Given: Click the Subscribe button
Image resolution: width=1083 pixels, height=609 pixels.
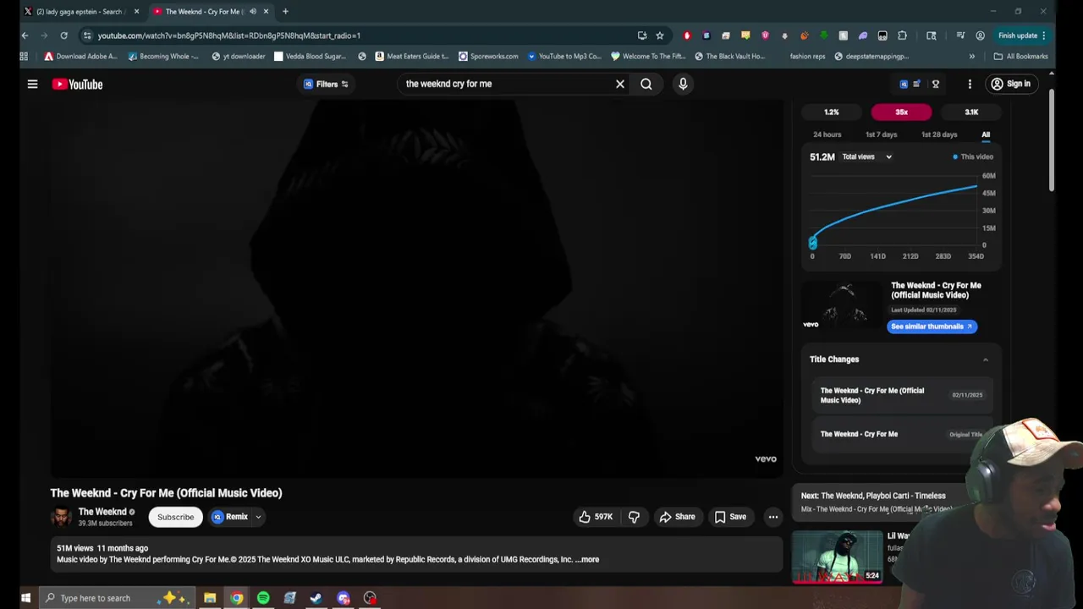Looking at the screenshot, I should tap(175, 517).
